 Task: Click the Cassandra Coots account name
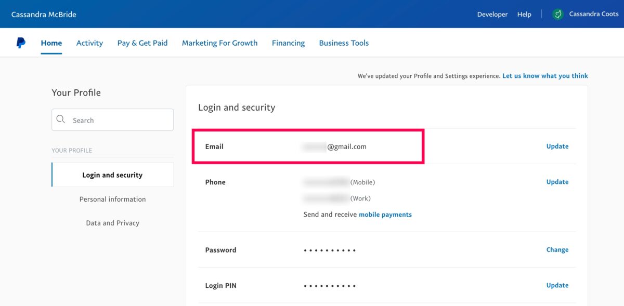594,14
